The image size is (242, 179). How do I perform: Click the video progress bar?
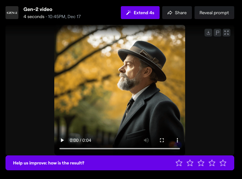pos(120,149)
